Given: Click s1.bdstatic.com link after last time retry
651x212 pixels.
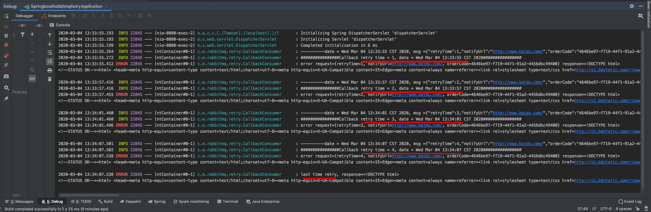Looking at the screenshot, I should pyautogui.click(x=607, y=181).
